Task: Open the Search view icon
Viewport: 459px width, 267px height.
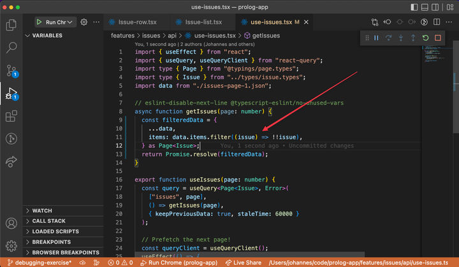Action: (x=11, y=48)
